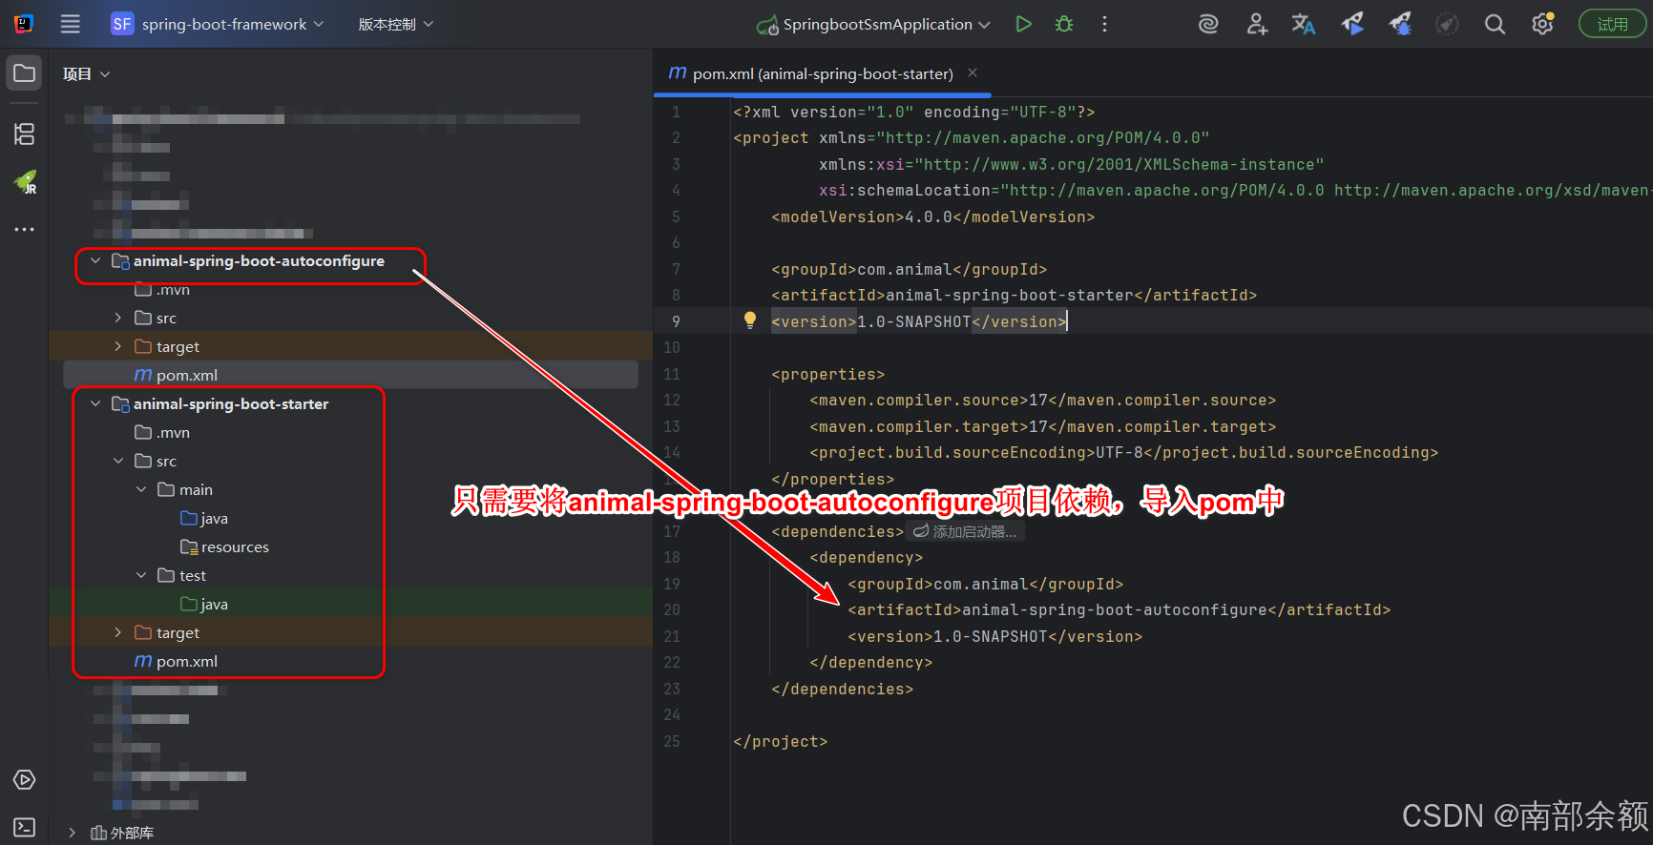The image size is (1653, 845).
Task: Expand target under animal-spring-boot-starter
Action: (118, 632)
